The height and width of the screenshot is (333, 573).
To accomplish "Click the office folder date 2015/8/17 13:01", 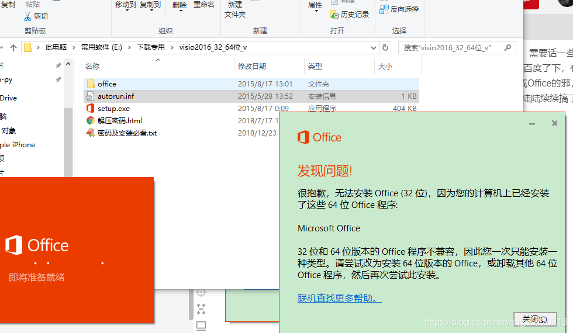I will click(x=265, y=84).
